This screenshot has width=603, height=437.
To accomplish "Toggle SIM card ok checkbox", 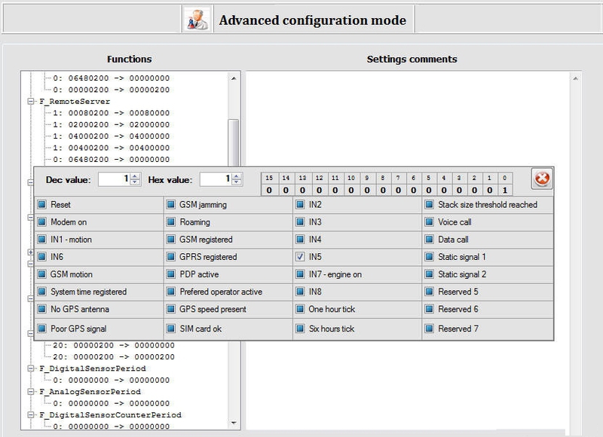I will [x=171, y=329].
